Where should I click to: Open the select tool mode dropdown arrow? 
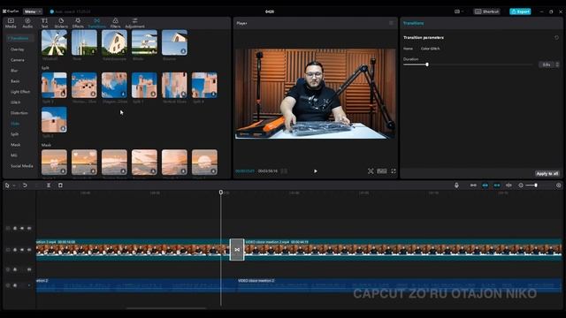point(14,185)
